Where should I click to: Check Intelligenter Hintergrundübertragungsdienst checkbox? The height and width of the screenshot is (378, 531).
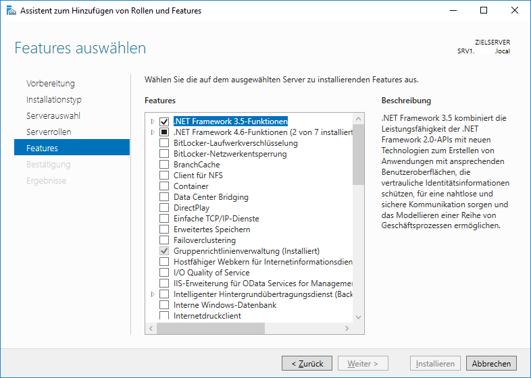coord(164,294)
